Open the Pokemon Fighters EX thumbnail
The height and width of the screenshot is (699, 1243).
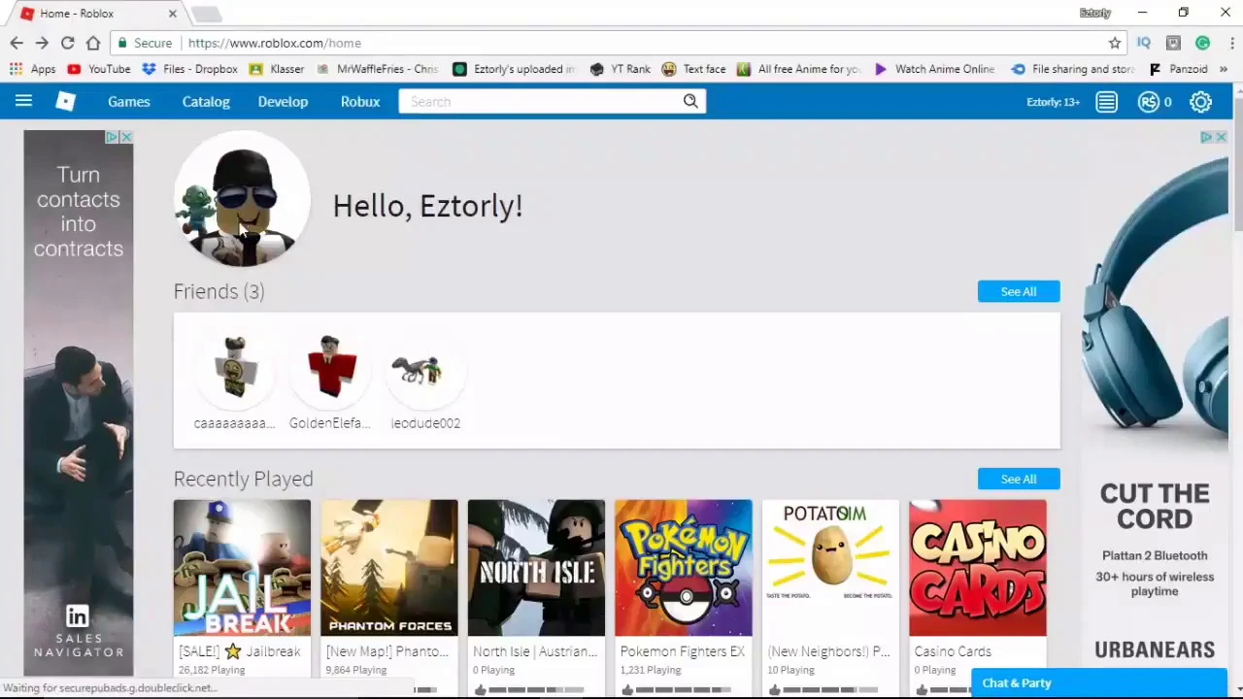tap(684, 568)
